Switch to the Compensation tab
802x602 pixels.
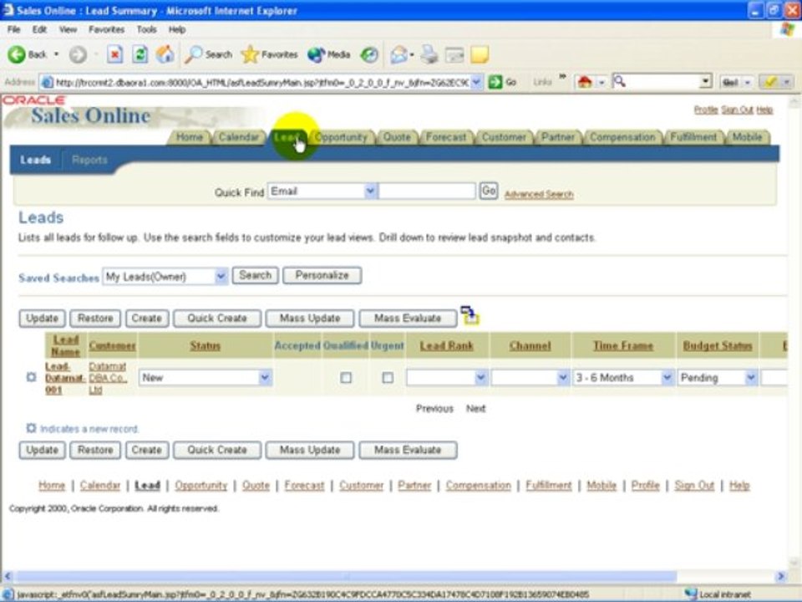622,137
